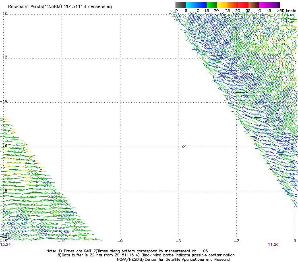This screenshot has width=298, height=262.
Task: Click the '>50 knots' legend label
Action: point(286,11)
